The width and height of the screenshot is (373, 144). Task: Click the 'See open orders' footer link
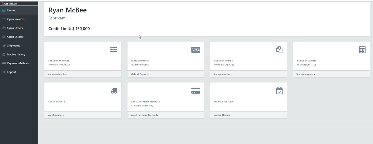pyautogui.click(x=223, y=74)
